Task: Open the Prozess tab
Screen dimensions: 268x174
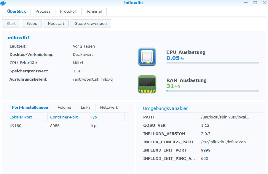Action: coord(43,12)
